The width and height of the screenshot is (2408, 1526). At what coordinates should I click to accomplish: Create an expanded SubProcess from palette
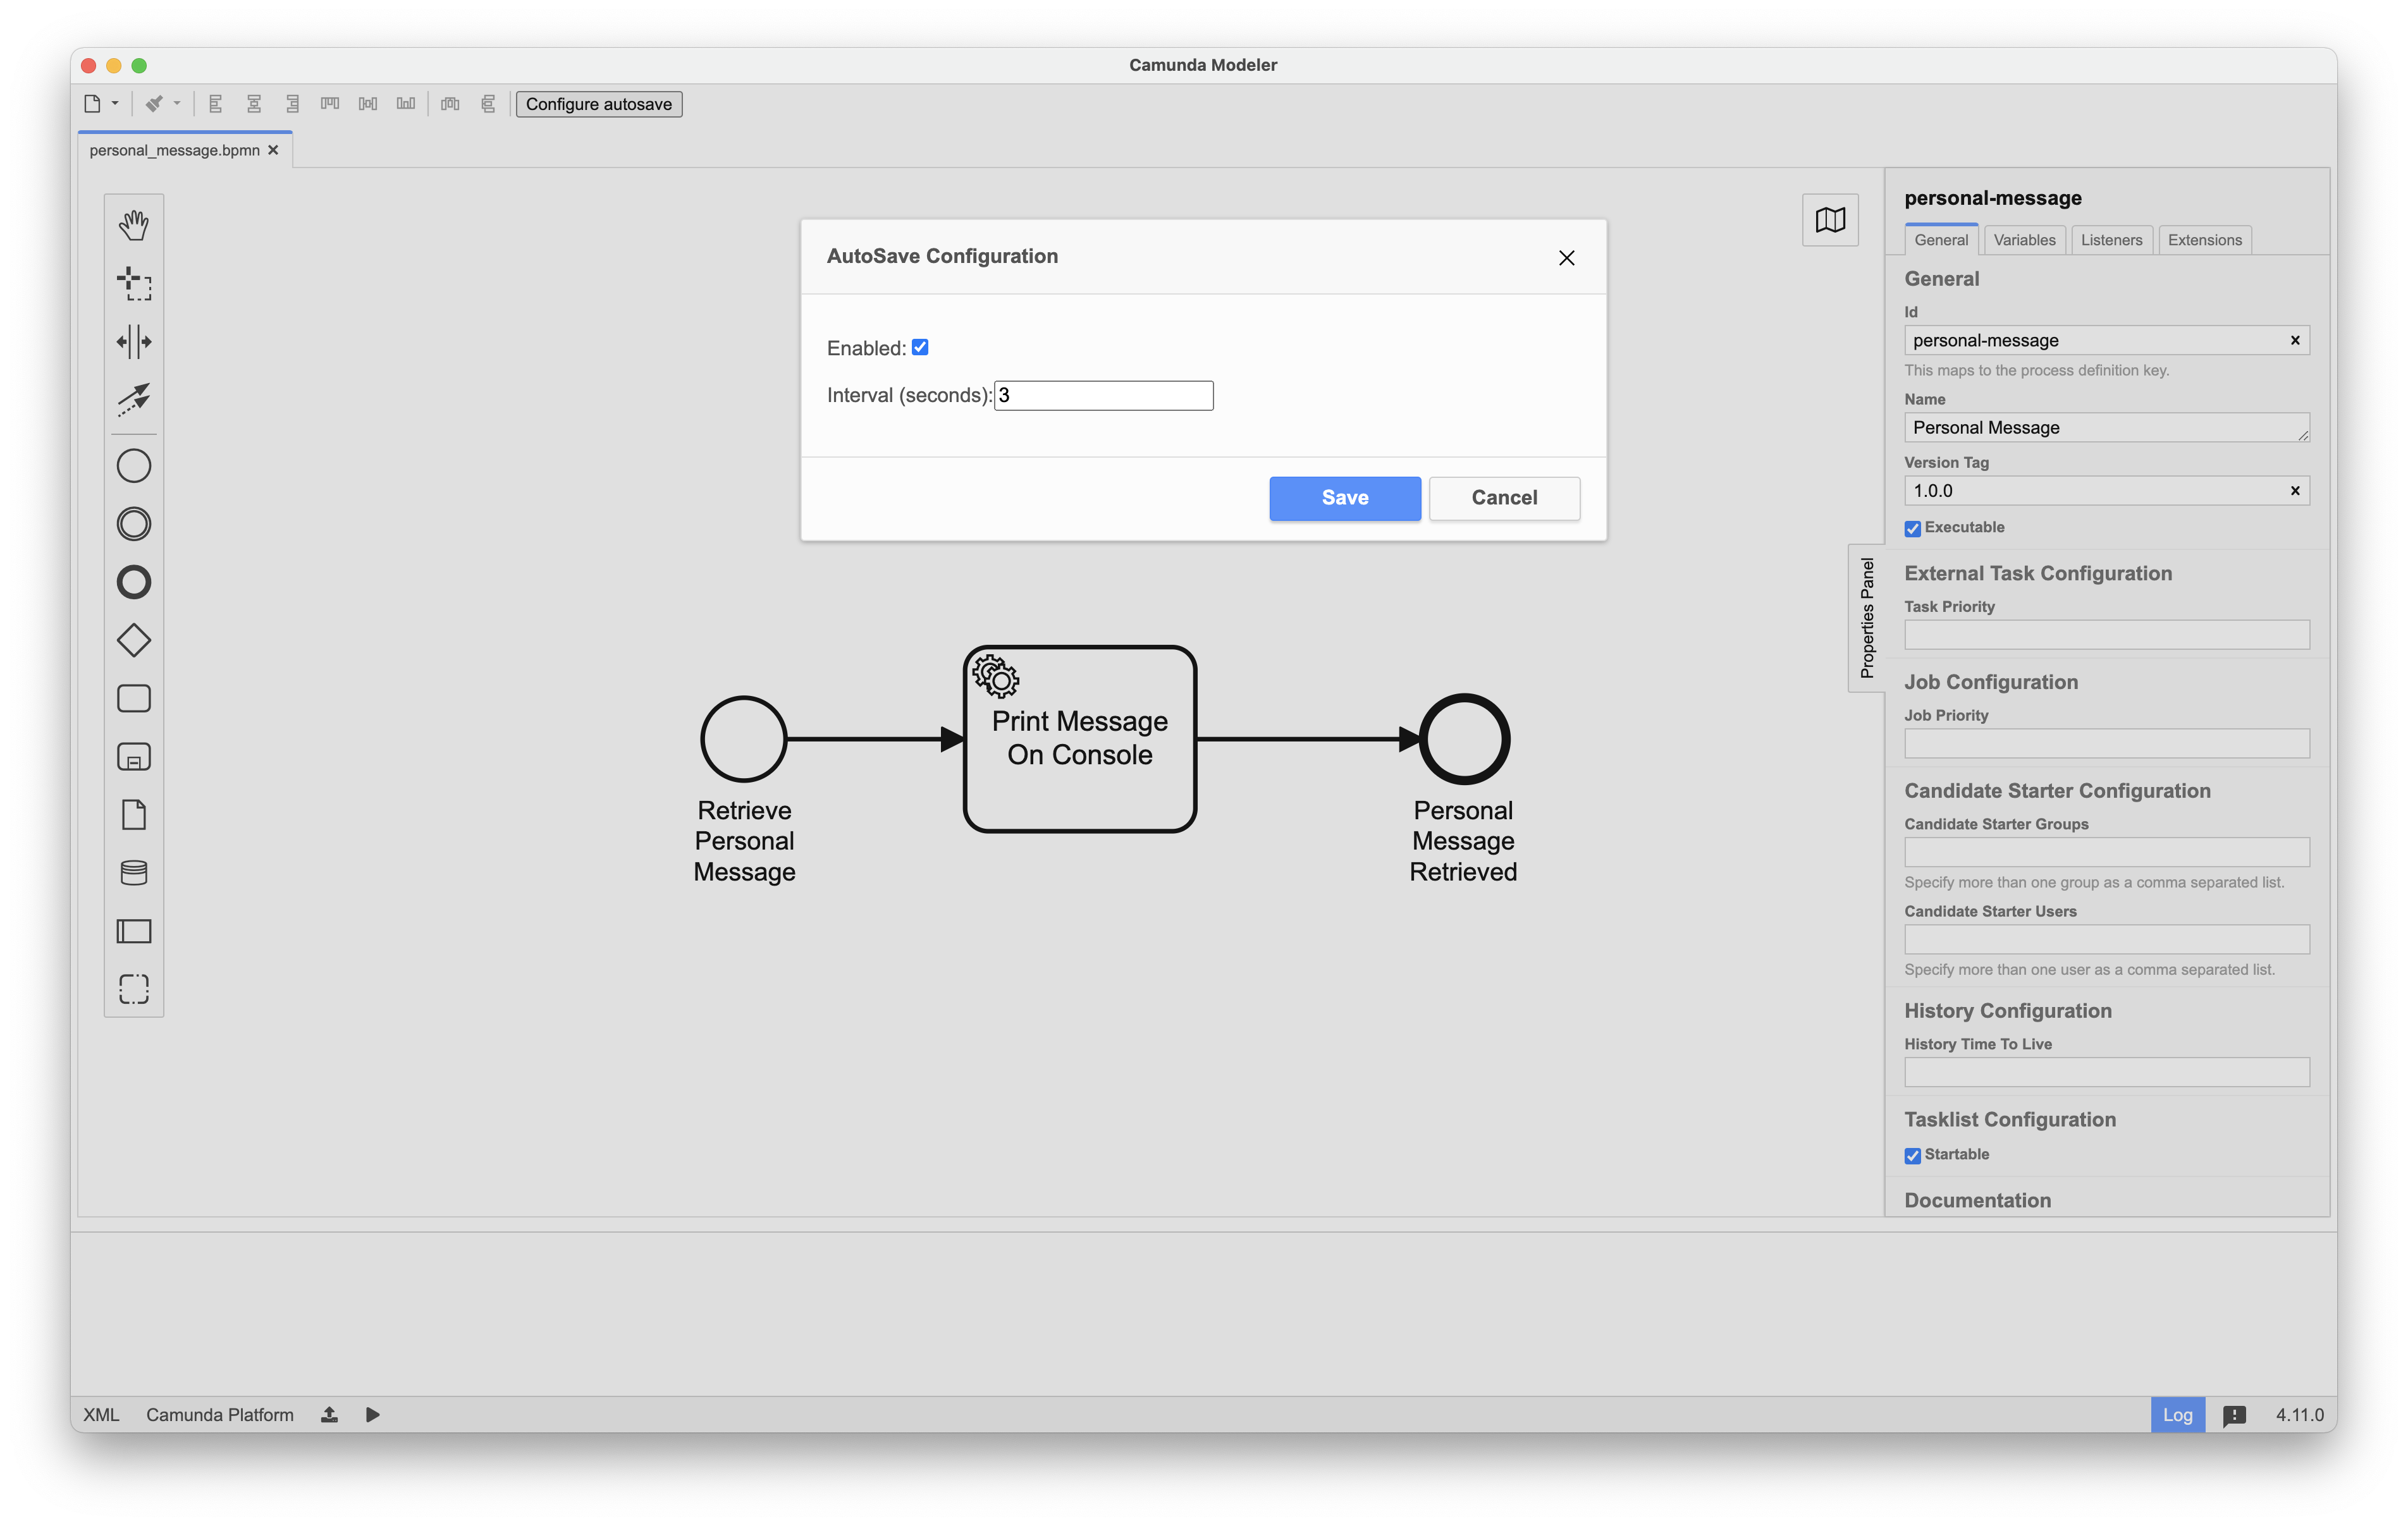tap(134, 757)
